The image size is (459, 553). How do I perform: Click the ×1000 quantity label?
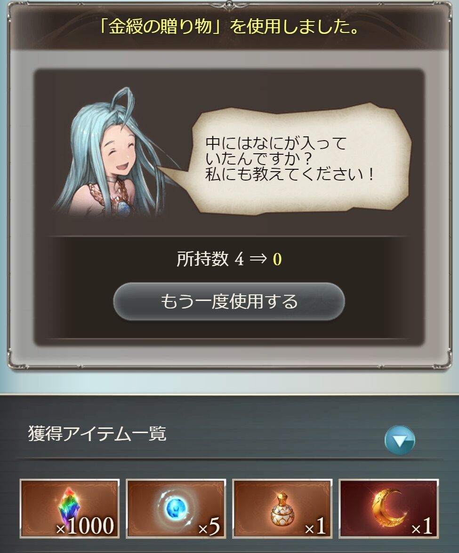(85, 526)
